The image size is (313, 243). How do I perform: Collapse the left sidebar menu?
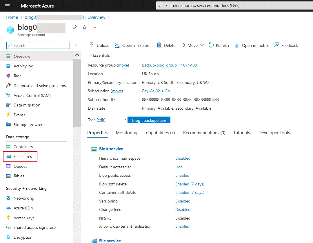point(76,45)
